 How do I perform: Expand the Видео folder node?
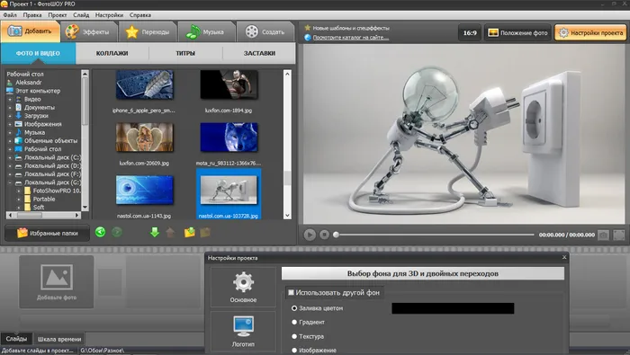pyautogui.click(x=10, y=99)
